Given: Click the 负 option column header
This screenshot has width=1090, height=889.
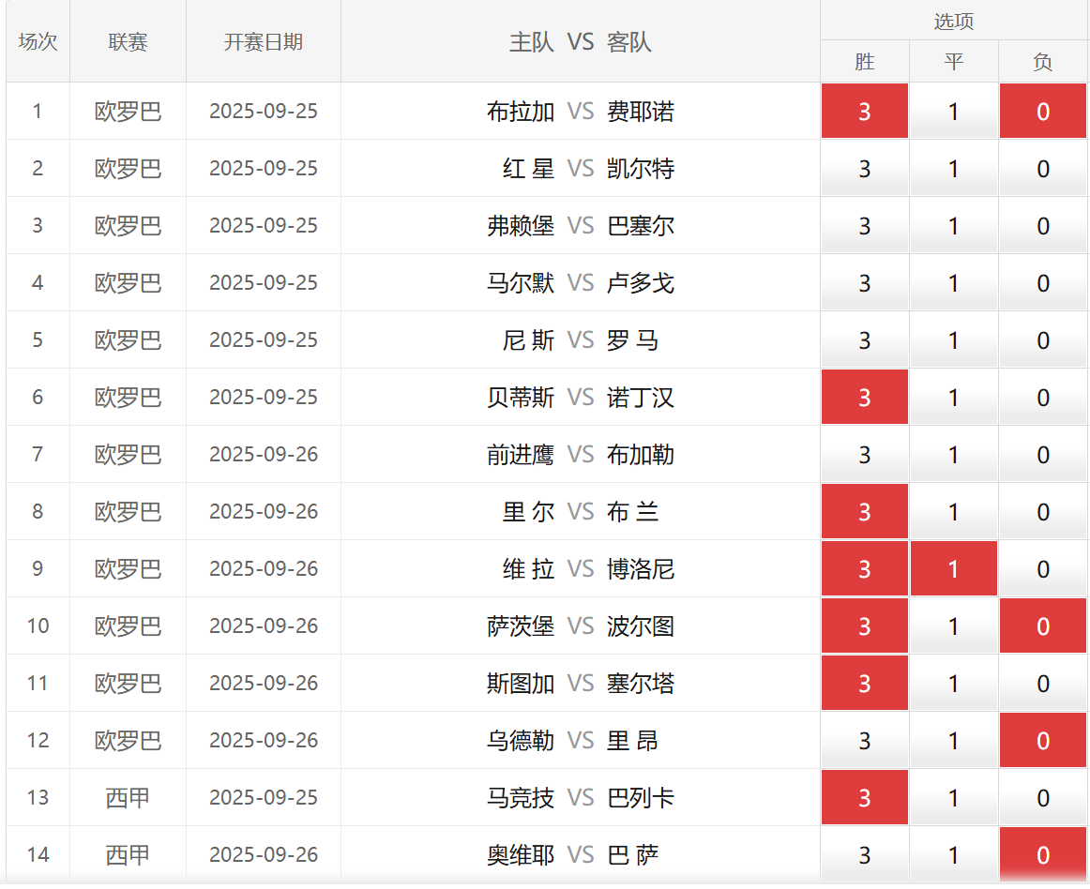Looking at the screenshot, I should pos(1042,62).
